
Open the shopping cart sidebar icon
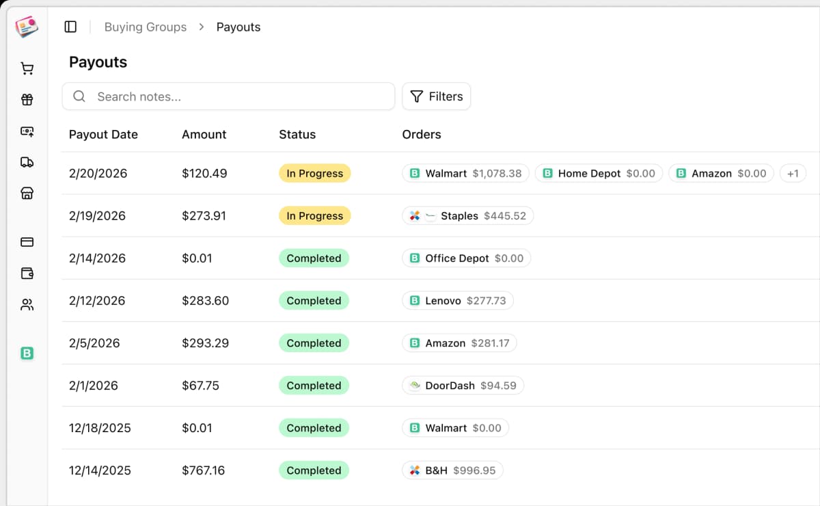tap(27, 68)
